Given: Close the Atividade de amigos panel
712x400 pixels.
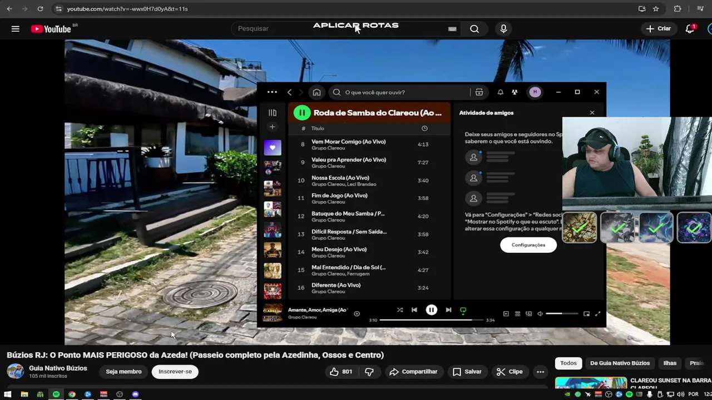Looking at the screenshot, I should click(x=592, y=113).
